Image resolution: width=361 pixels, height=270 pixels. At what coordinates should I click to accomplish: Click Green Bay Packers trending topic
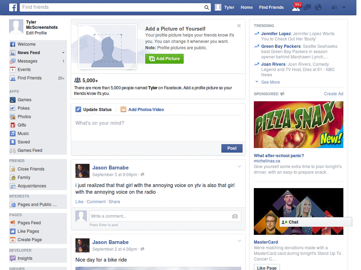pyautogui.click(x=281, y=46)
